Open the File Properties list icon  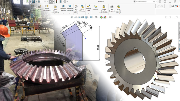coord(61,2)
